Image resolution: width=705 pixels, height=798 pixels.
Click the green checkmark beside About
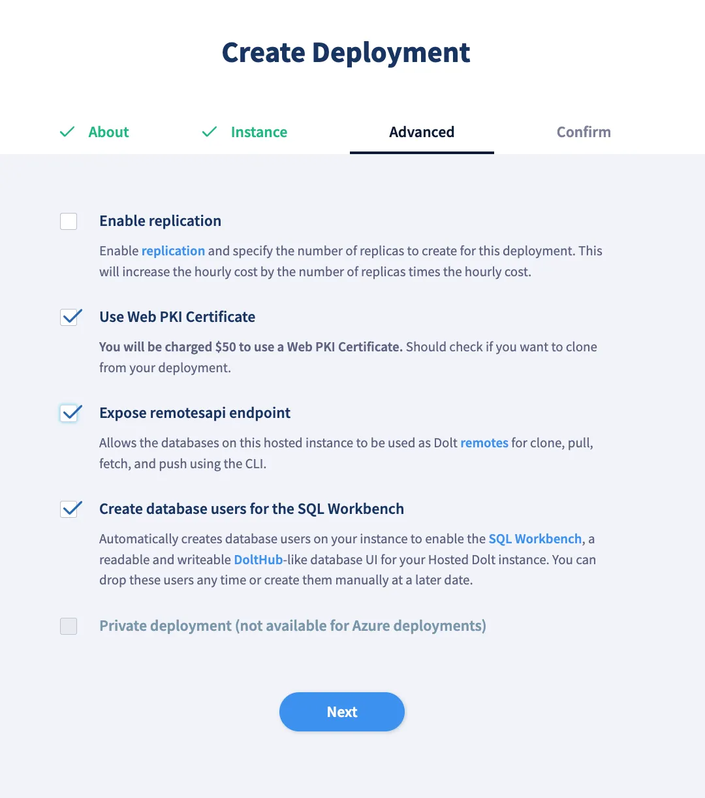pyautogui.click(x=67, y=132)
